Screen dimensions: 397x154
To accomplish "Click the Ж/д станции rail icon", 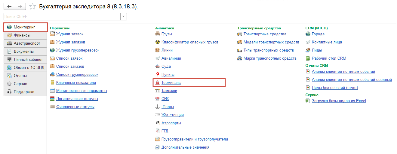I will pyautogui.click(x=158, y=115).
